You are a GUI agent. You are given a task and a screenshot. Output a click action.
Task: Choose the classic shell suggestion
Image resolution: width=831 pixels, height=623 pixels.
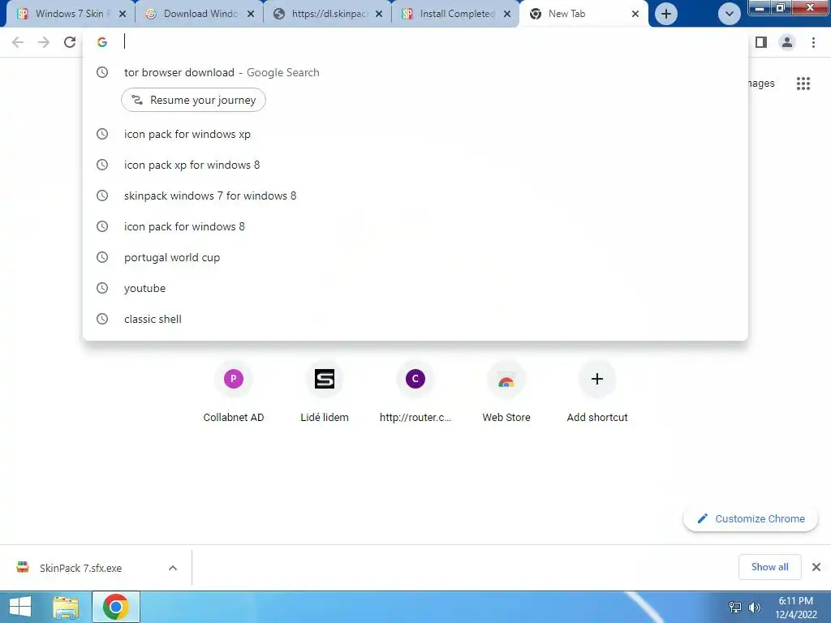(415, 318)
